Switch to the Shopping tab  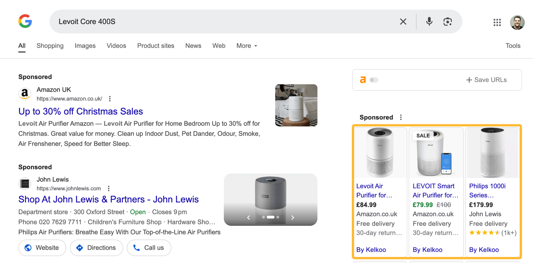pos(50,45)
